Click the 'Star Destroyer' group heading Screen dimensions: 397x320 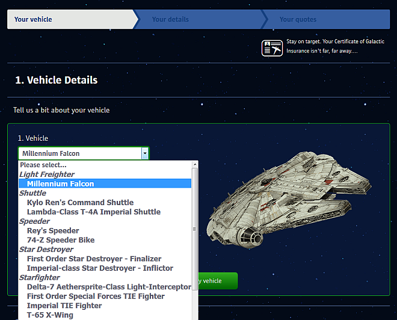(x=46, y=249)
